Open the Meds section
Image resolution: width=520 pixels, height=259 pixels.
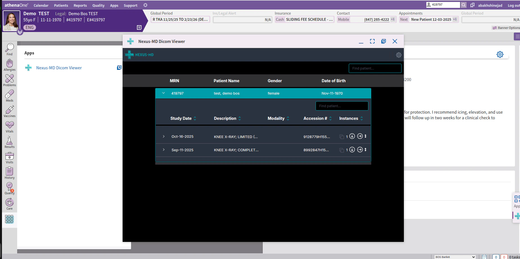(10, 96)
